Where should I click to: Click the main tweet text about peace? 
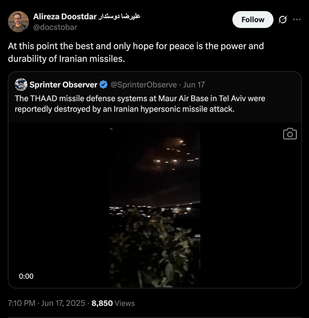click(x=136, y=52)
